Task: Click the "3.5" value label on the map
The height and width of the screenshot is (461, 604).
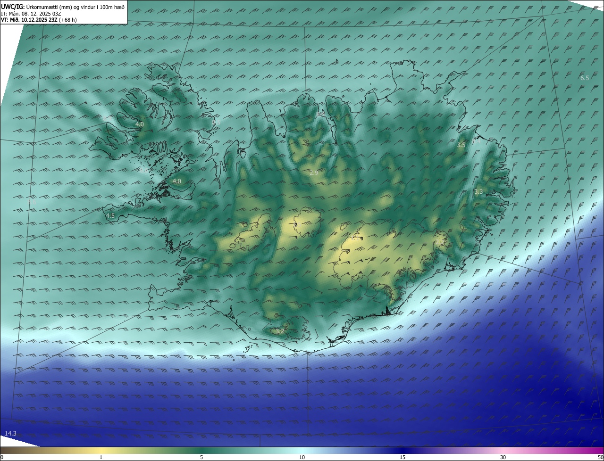Action: 461,145
